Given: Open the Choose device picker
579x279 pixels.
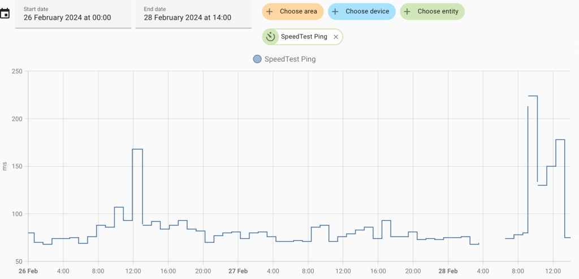Looking at the screenshot, I should coord(367,11).
